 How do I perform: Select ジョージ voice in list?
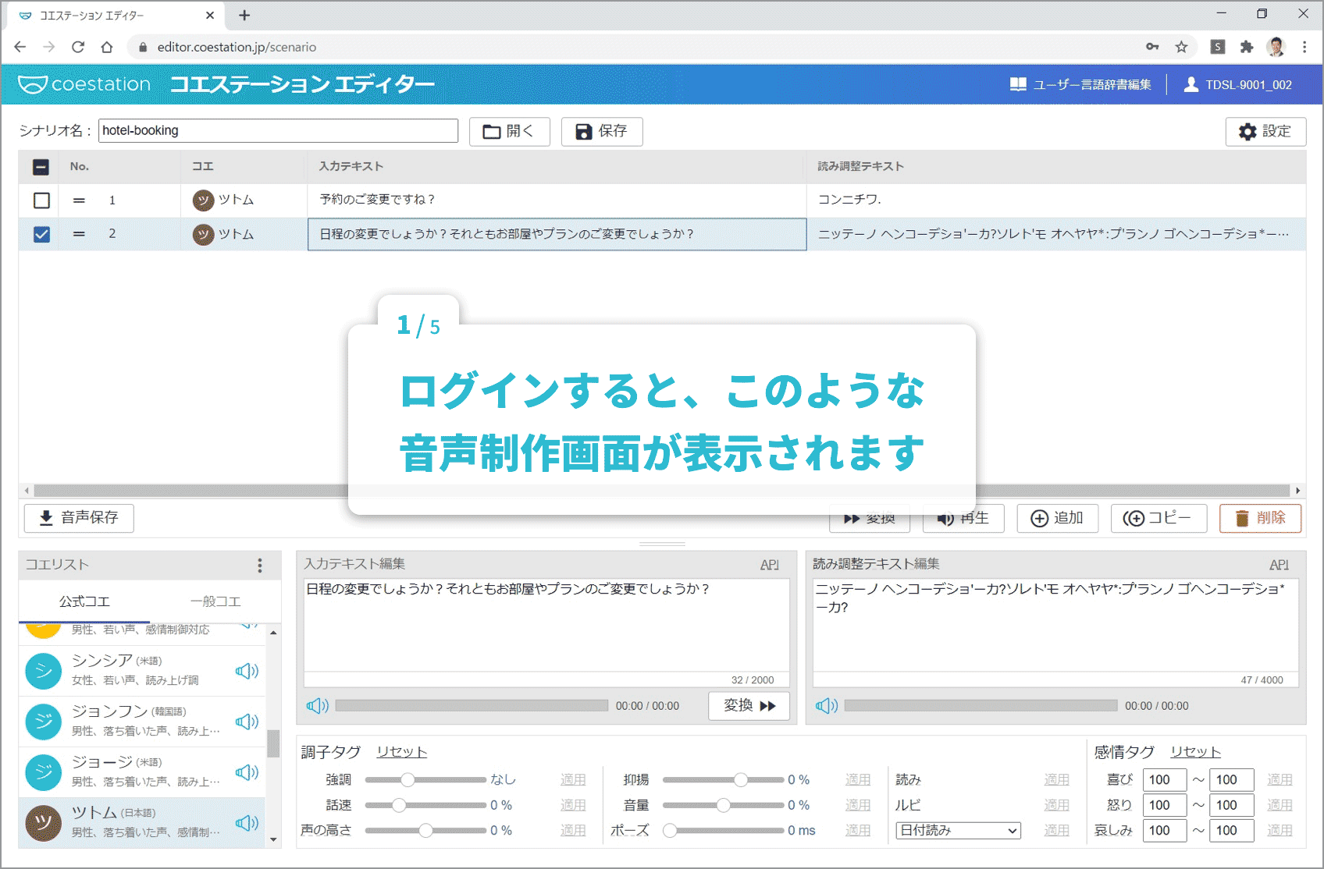tap(142, 772)
